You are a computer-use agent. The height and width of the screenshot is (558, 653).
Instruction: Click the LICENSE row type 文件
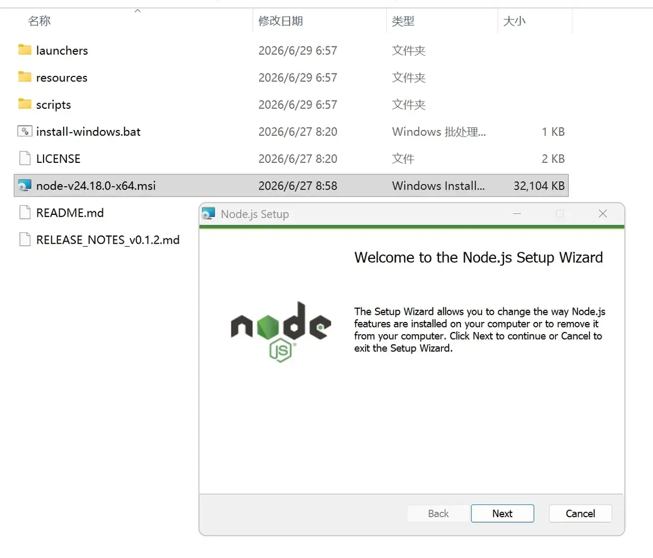403,158
